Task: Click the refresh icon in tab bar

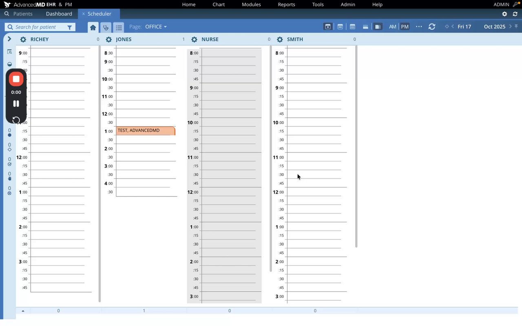Action: coord(515,14)
